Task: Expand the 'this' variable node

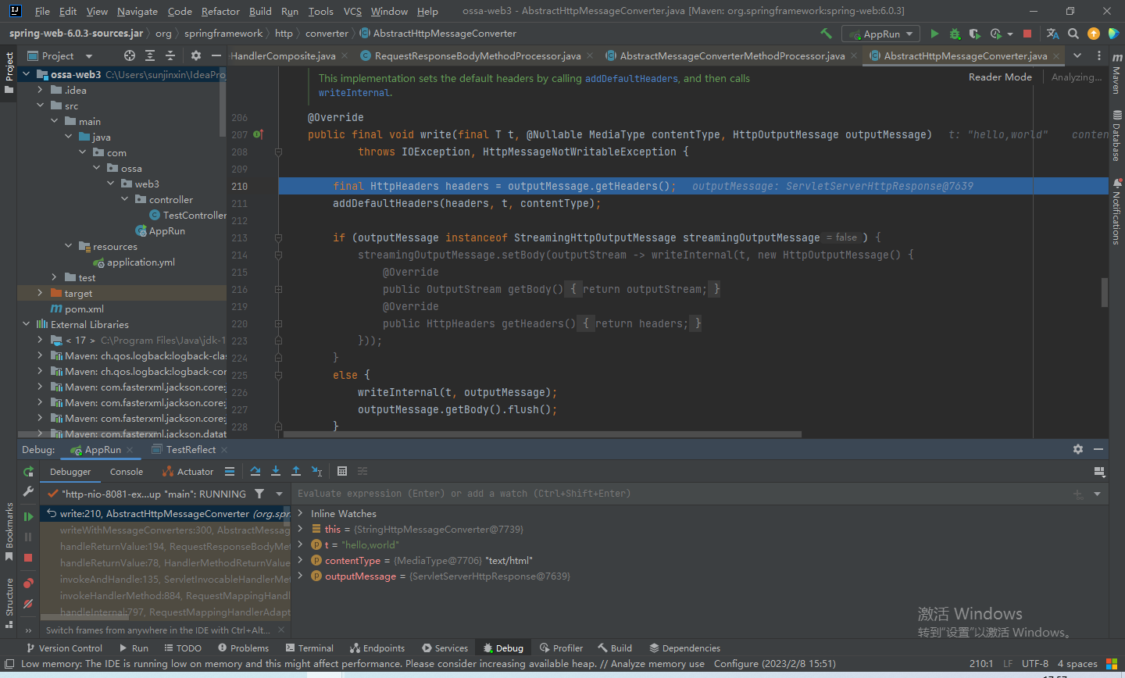Action: click(x=300, y=529)
